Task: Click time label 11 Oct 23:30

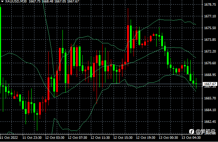Action: pyautogui.click(x=32, y=138)
